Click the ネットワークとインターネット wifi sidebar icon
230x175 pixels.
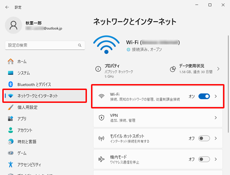point(11,96)
